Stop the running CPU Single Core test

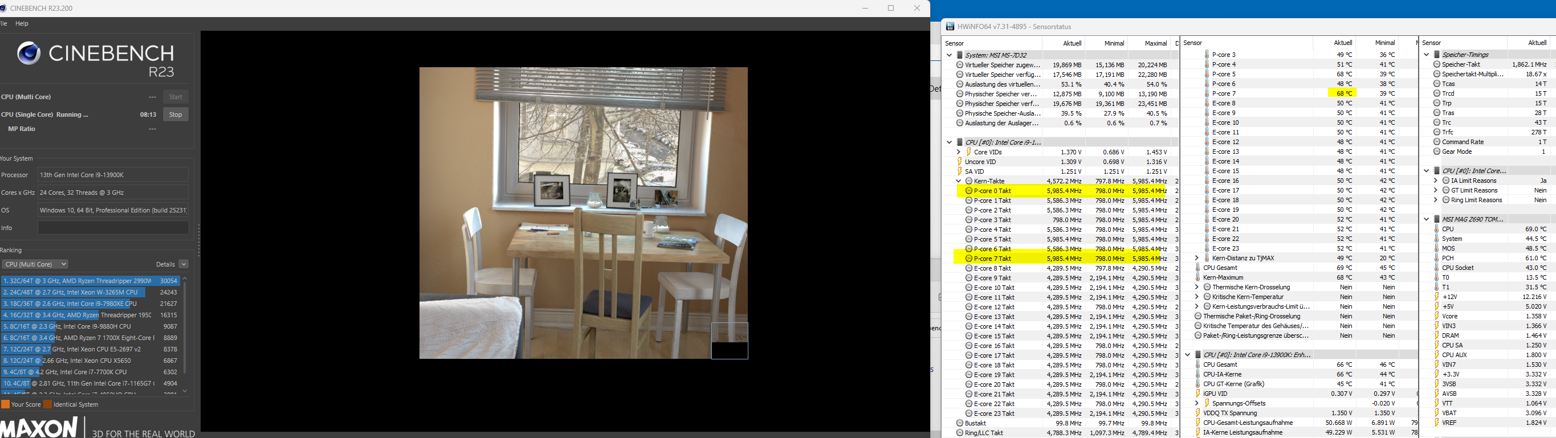(176, 114)
